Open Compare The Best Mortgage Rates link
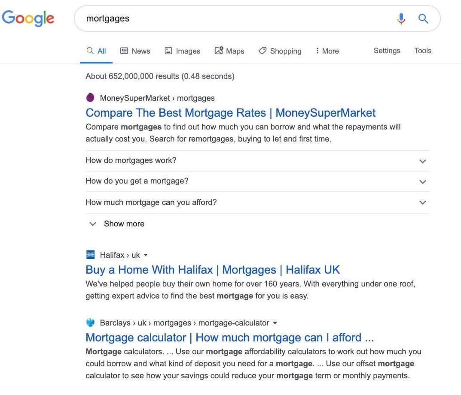The image size is (461, 395). pos(230,113)
